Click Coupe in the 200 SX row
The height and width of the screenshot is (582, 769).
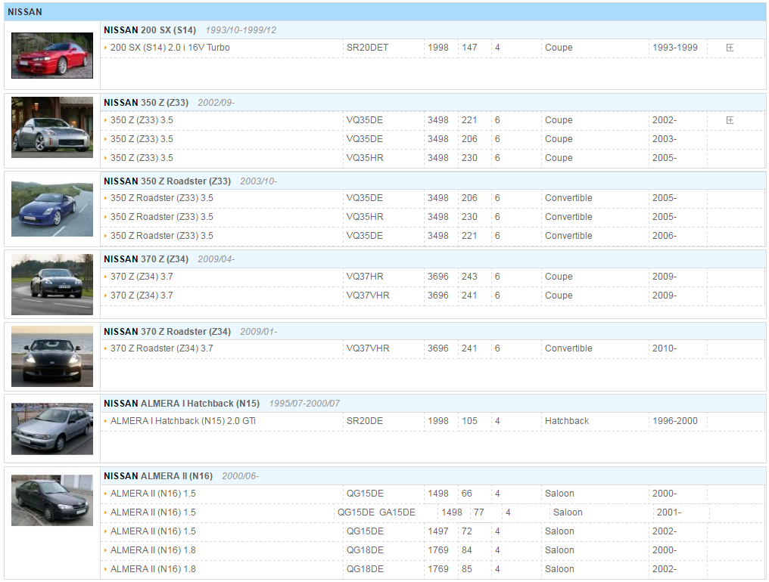coord(559,48)
